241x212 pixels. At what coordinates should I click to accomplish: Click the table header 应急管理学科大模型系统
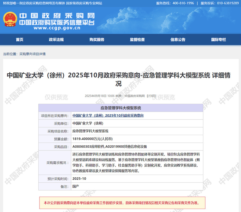tap(121, 108)
